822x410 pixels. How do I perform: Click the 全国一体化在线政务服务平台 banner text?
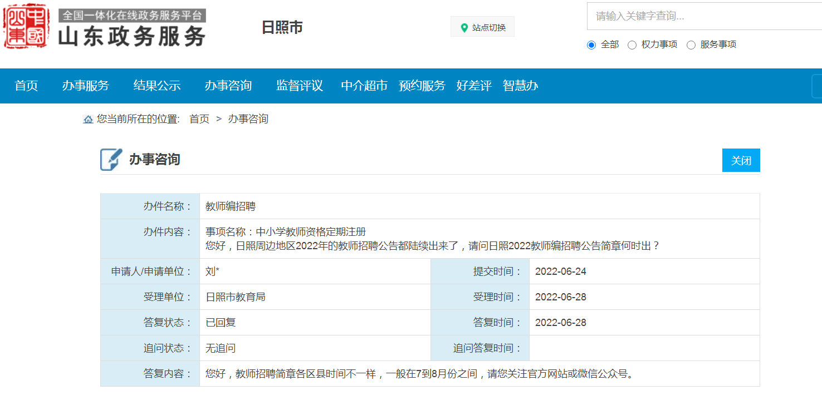coord(133,15)
